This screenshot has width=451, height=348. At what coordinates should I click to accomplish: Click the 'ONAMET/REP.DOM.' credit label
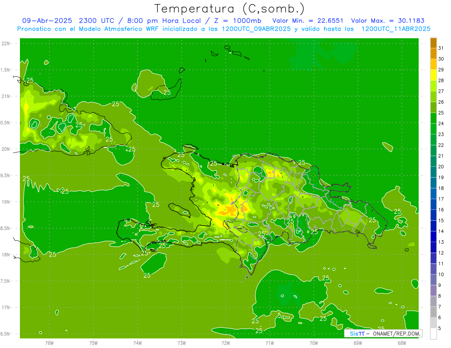point(396,333)
